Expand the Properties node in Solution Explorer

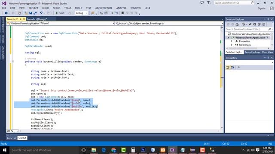click(232, 41)
